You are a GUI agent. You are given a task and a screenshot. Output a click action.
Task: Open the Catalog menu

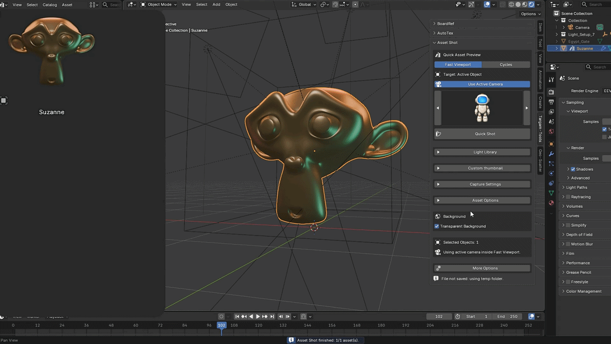(50, 4)
